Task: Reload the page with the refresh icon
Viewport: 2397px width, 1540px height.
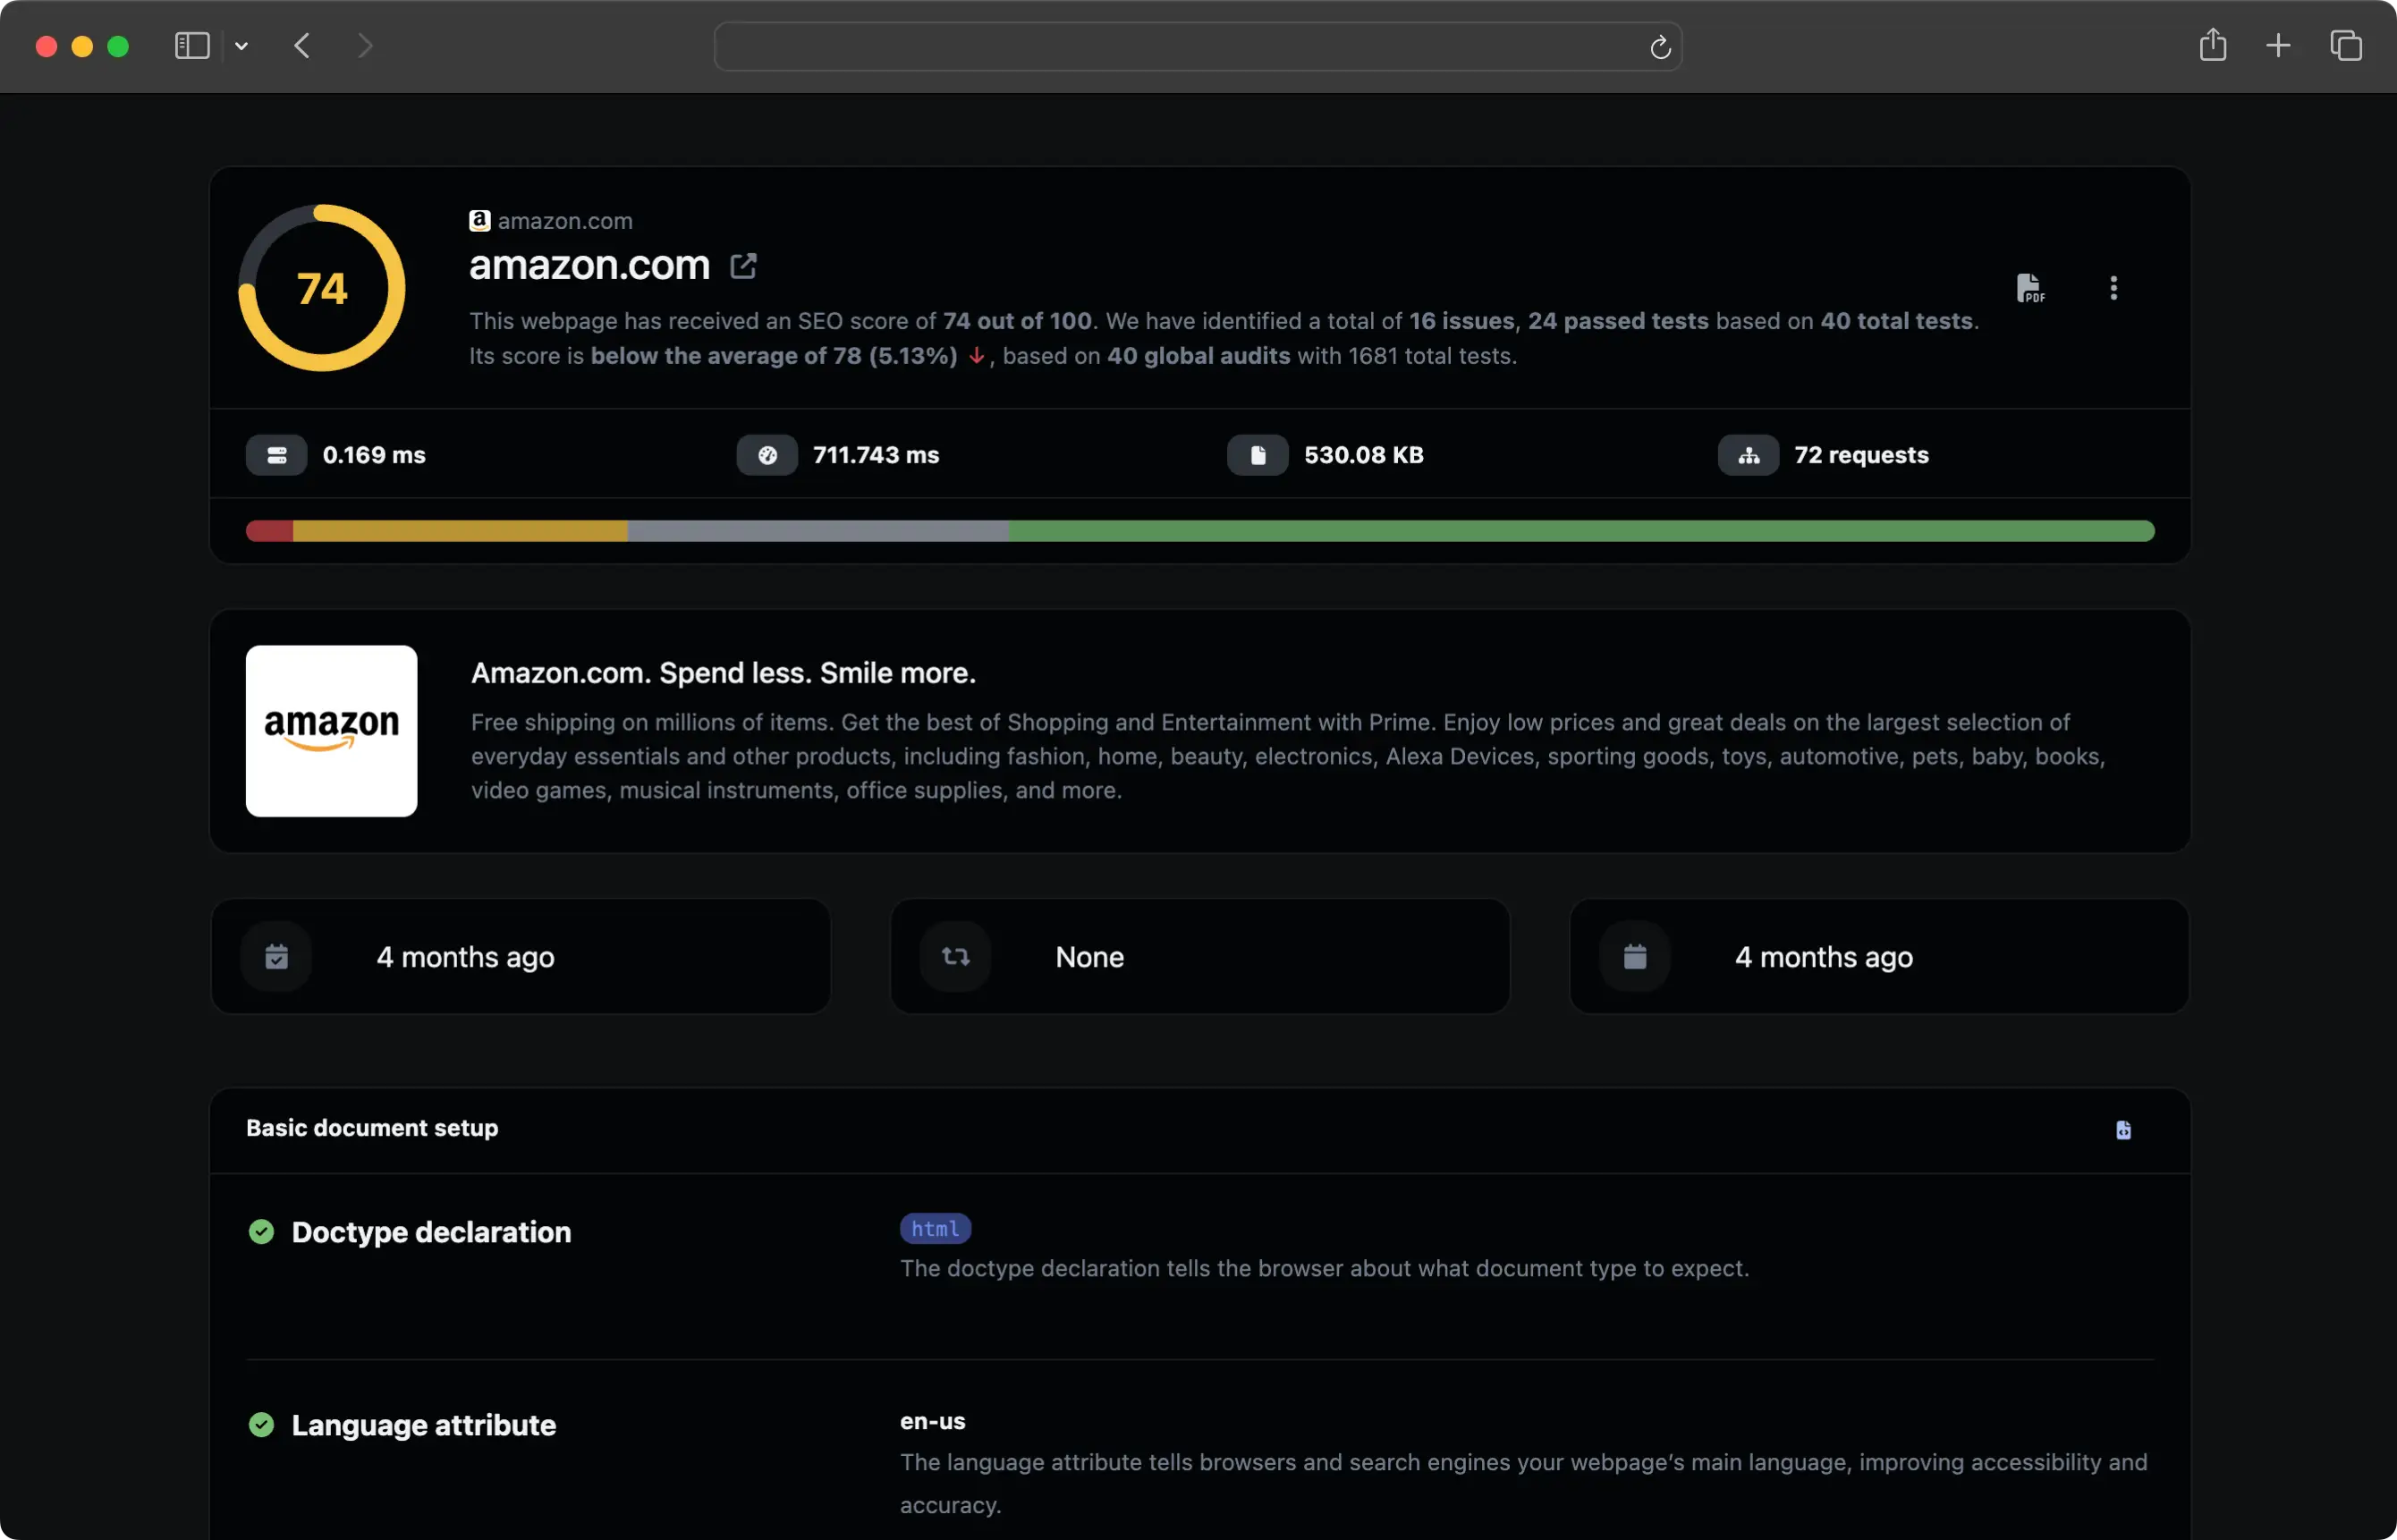Action: pyautogui.click(x=1660, y=47)
